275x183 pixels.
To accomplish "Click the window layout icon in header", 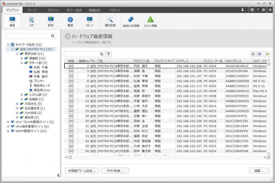I will [x=252, y=10].
